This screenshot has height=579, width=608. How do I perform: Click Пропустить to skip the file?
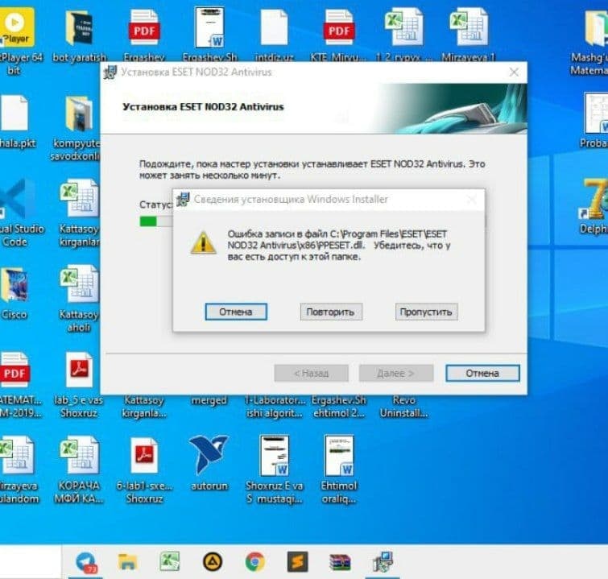coord(426,312)
